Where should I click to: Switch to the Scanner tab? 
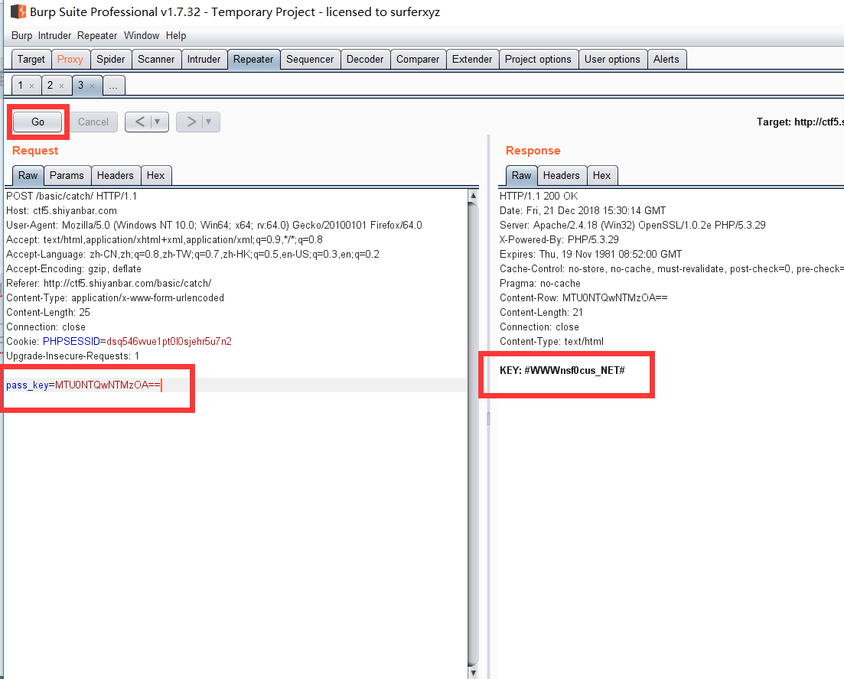156,59
